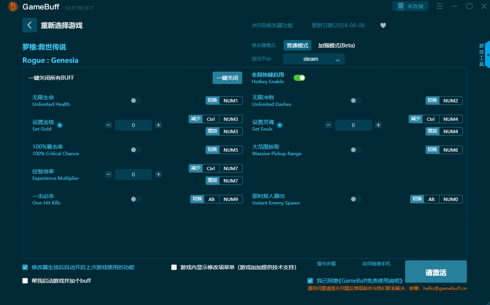Viewport: 490px width, 305px height.
Task: Click the Experience Multiplier input field
Action: click(x=133, y=174)
